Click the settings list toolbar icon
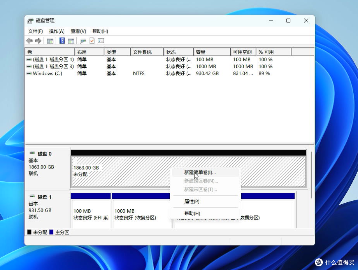The image size is (358, 270). [101, 41]
